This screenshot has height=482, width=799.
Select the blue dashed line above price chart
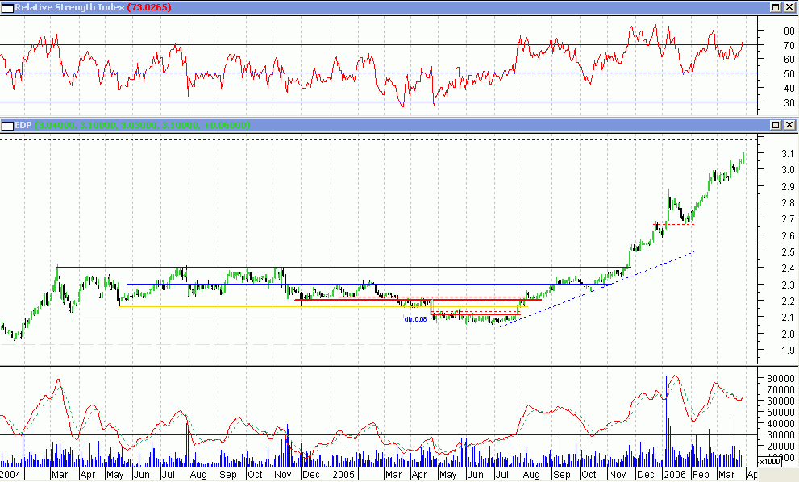[378, 139]
